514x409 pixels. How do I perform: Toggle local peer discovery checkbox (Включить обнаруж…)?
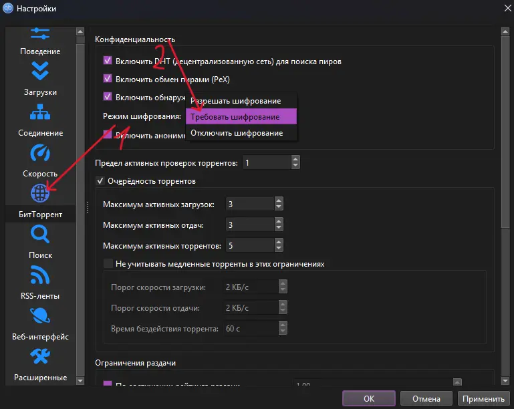click(x=108, y=96)
